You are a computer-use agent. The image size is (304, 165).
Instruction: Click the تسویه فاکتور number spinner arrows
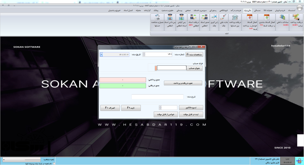(160, 108)
